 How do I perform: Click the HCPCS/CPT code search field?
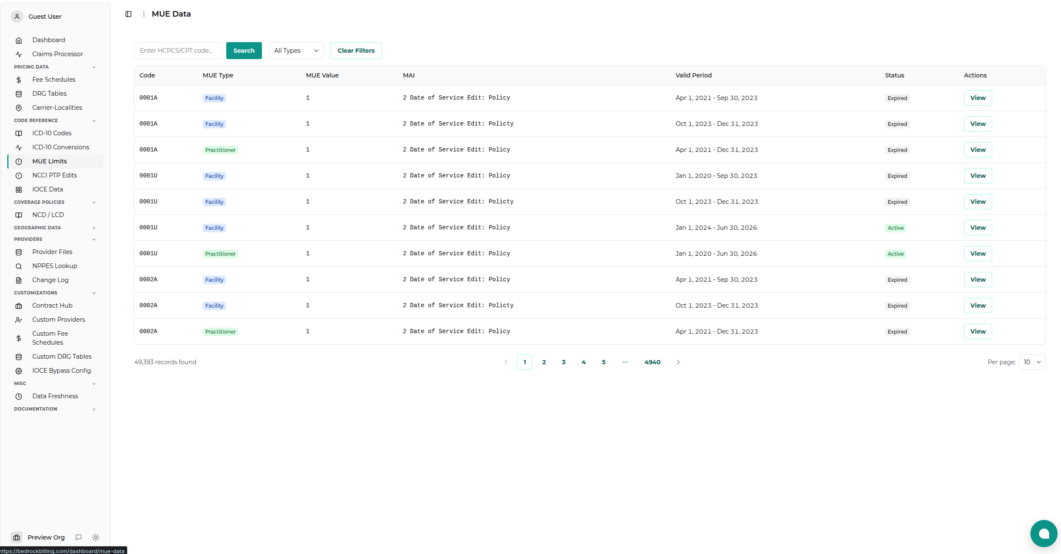coord(179,51)
